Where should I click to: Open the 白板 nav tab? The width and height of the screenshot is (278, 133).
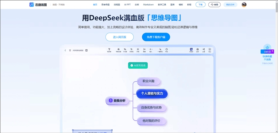137,5
